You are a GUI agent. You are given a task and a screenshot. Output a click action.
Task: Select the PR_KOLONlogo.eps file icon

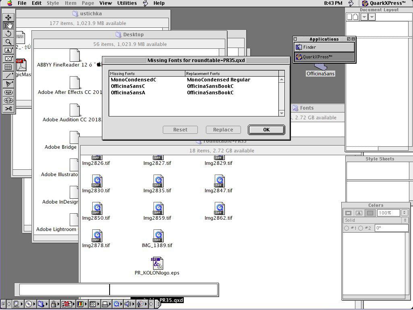click(x=157, y=263)
